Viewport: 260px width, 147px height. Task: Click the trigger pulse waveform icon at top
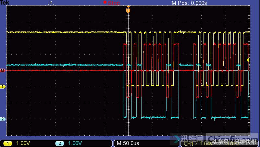52,3
